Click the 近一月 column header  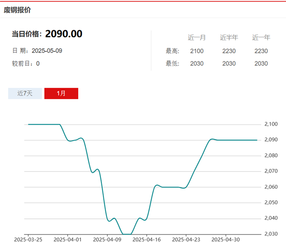click(196, 37)
